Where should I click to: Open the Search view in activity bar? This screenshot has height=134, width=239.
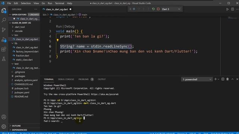pyautogui.click(x=4, y=20)
